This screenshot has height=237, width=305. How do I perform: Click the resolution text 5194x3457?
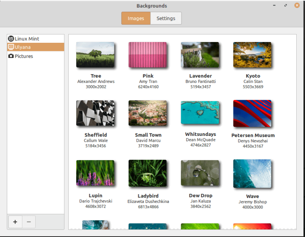pos(201,87)
